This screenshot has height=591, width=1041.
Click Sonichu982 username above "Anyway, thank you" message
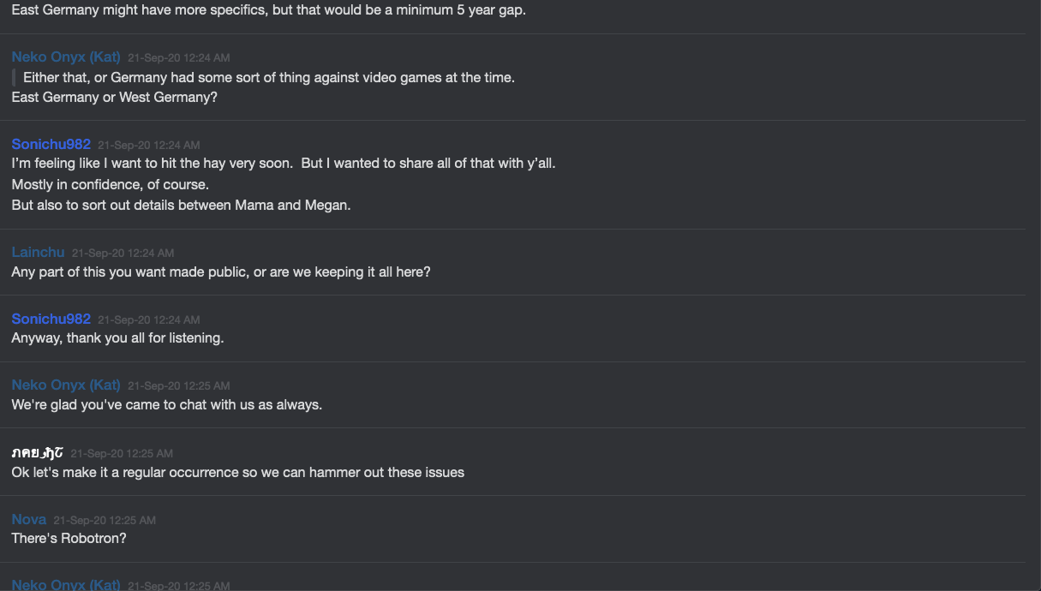(51, 319)
